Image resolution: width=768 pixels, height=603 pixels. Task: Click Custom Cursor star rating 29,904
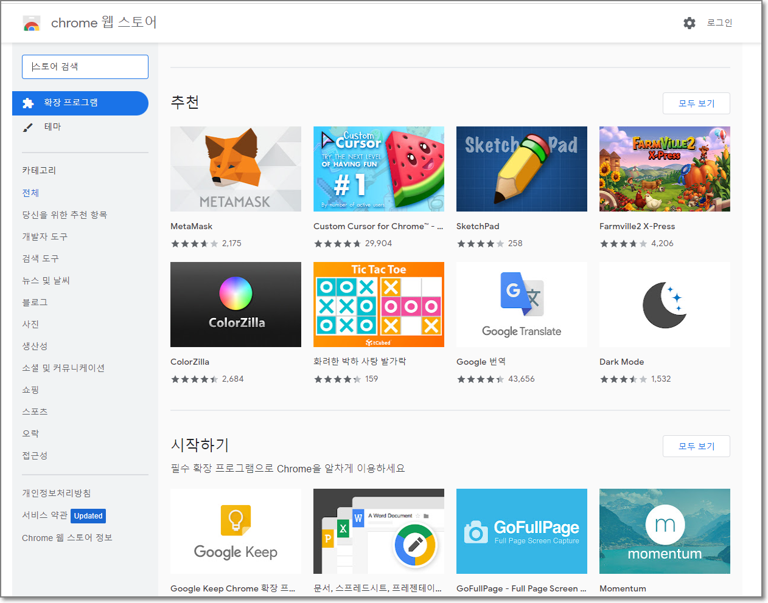click(x=353, y=243)
